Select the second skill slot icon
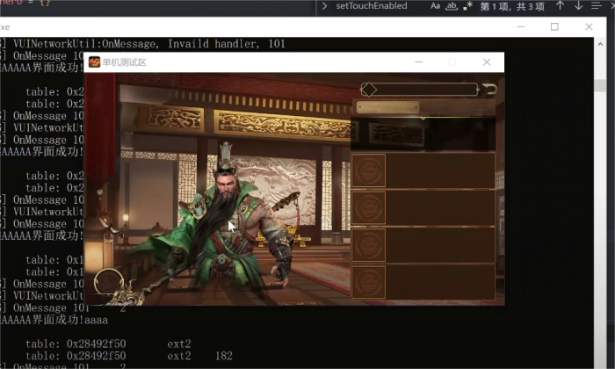The width and height of the screenshot is (615, 369). tap(369, 208)
